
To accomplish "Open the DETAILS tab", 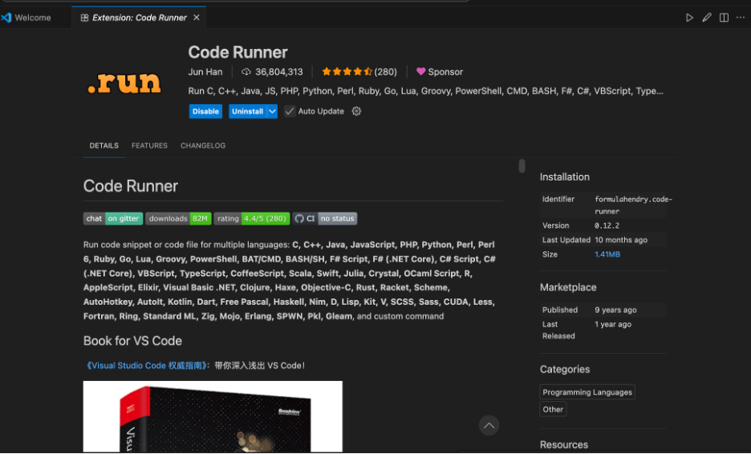I will [104, 146].
